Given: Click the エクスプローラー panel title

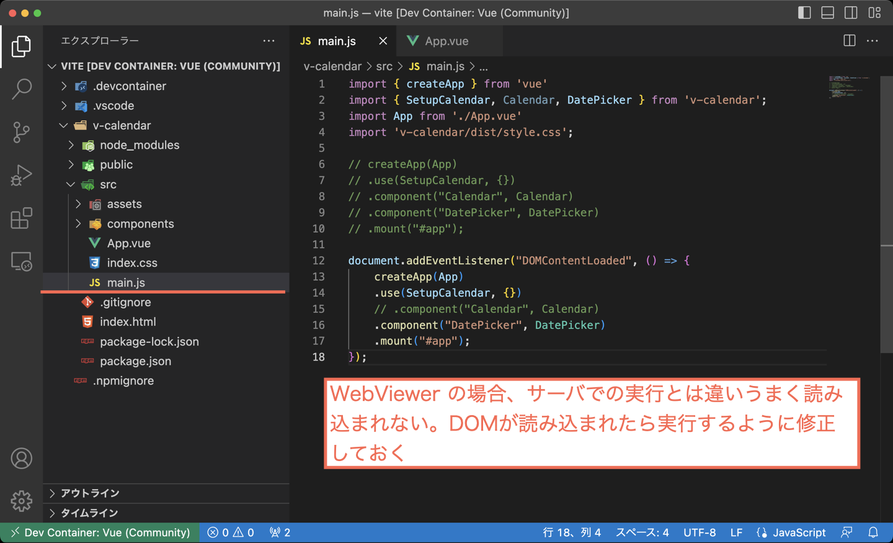Looking at the screenshot, I should coord(100,41).
